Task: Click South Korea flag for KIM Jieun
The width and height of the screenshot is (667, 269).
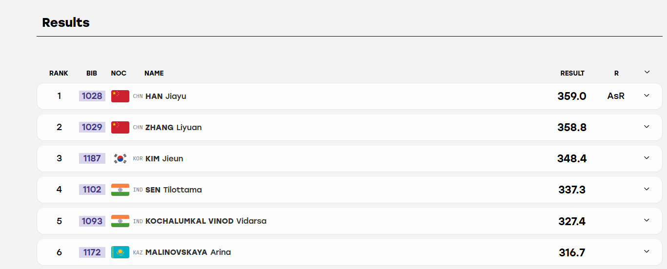Action: (120, 158)
